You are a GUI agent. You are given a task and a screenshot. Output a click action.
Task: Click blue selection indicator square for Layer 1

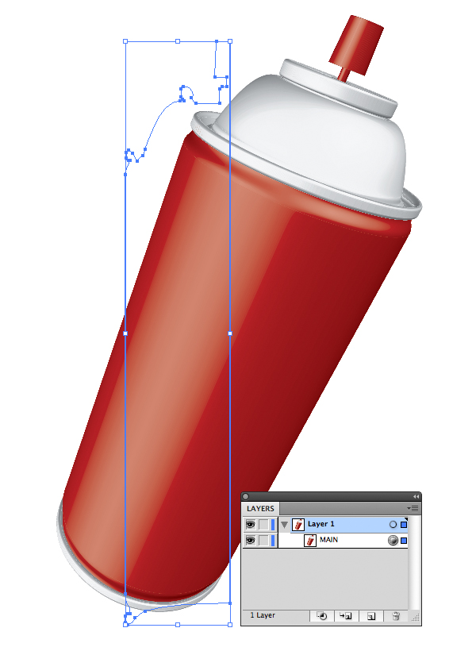[404, 525]
